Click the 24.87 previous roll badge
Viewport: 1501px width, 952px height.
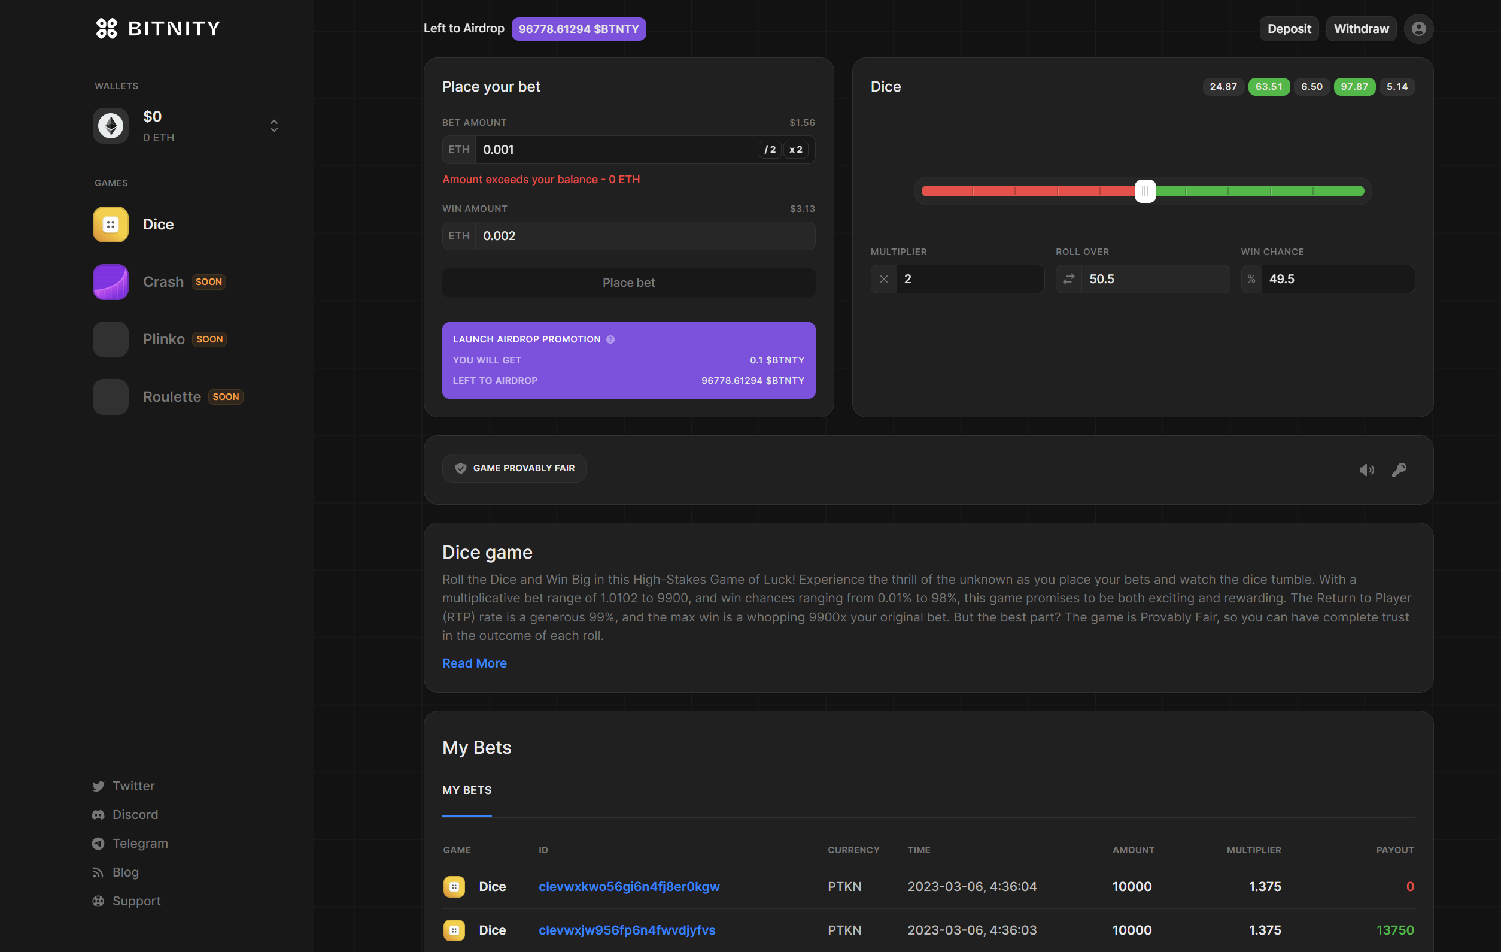click(1223, 87)
